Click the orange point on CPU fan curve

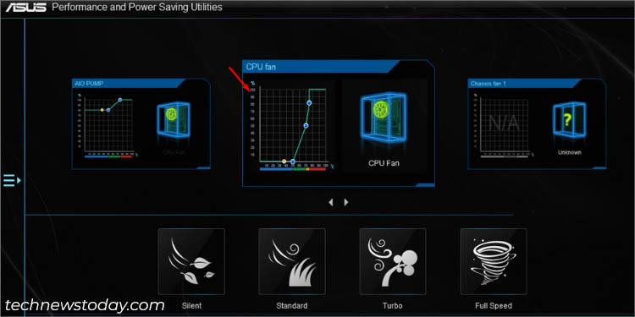coord(284,161)
